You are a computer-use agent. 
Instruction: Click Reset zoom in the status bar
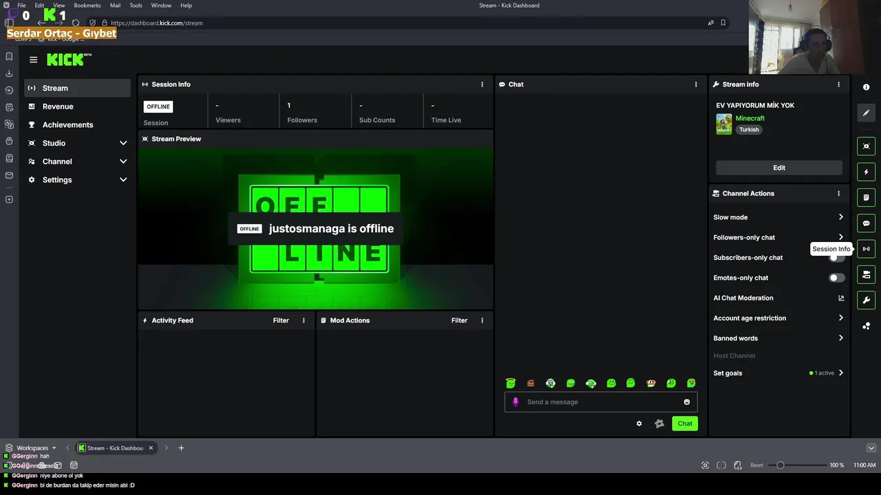tap(756, 465)
